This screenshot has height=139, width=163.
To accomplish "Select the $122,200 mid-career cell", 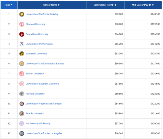I will [x=143, y=104].
